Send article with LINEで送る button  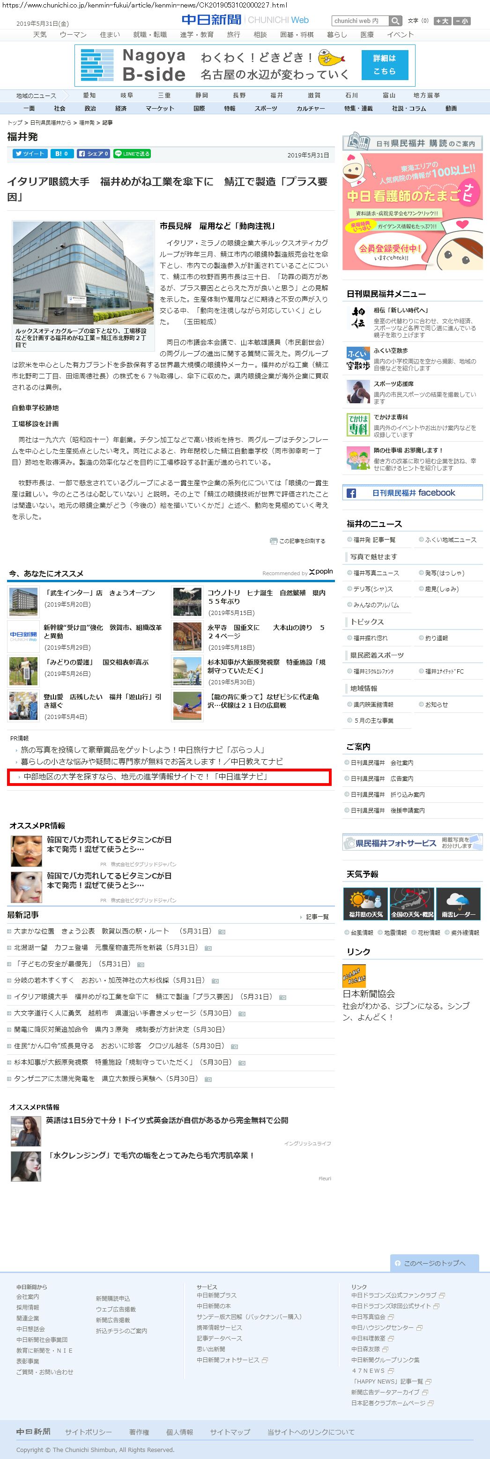(x=132, y=154)
